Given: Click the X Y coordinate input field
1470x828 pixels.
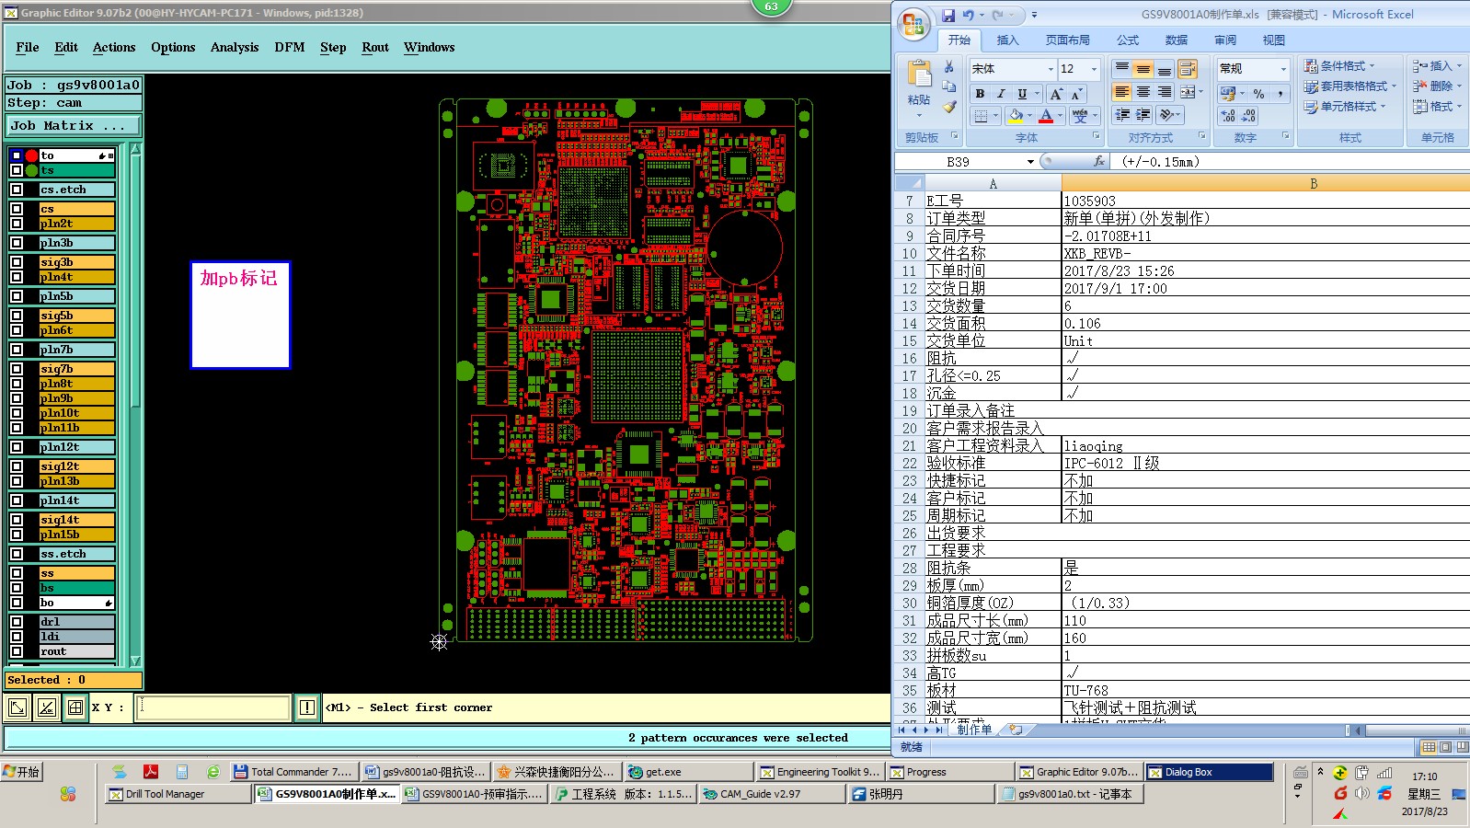Looking at the screenshot, I should [x=213, y=707].
